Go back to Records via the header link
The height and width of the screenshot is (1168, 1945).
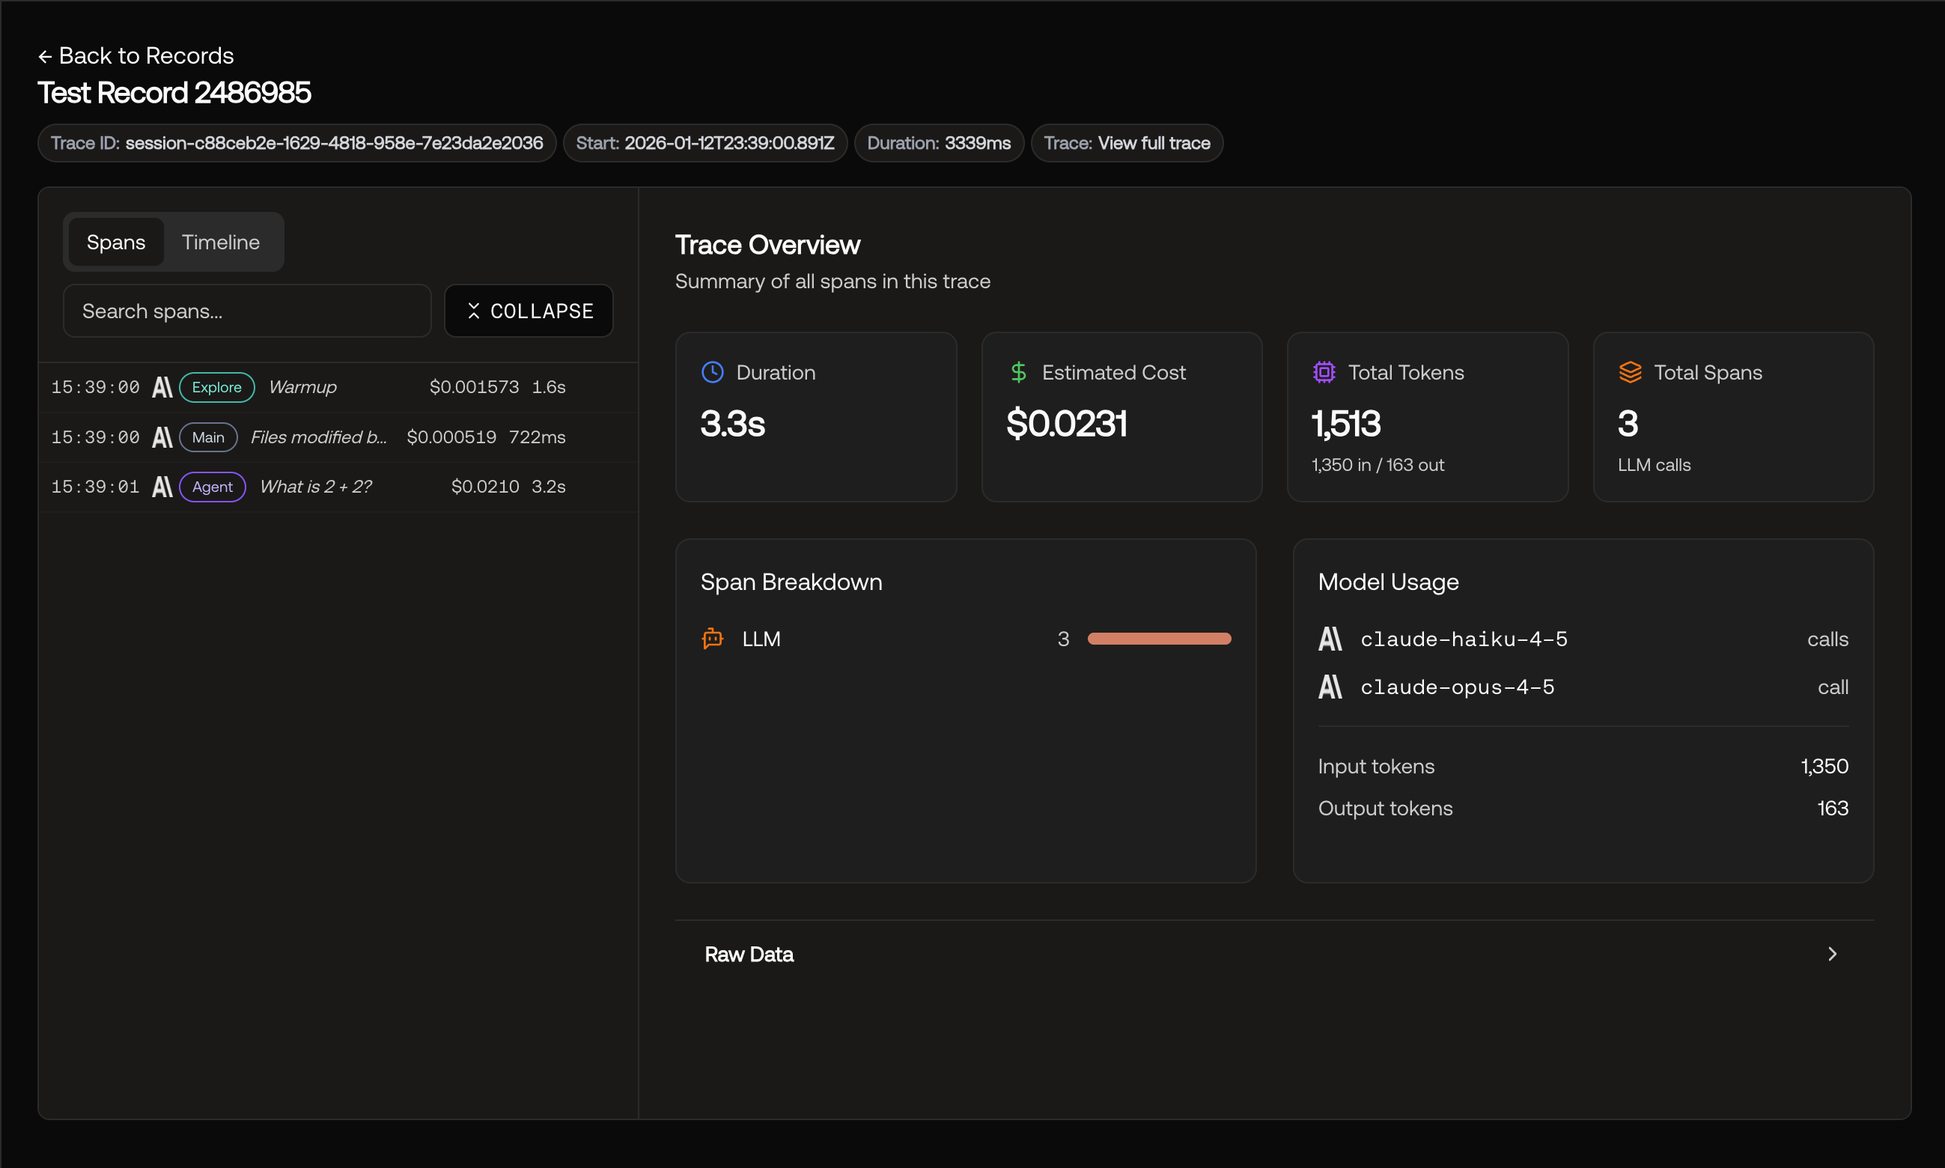[x=136, y=56]
